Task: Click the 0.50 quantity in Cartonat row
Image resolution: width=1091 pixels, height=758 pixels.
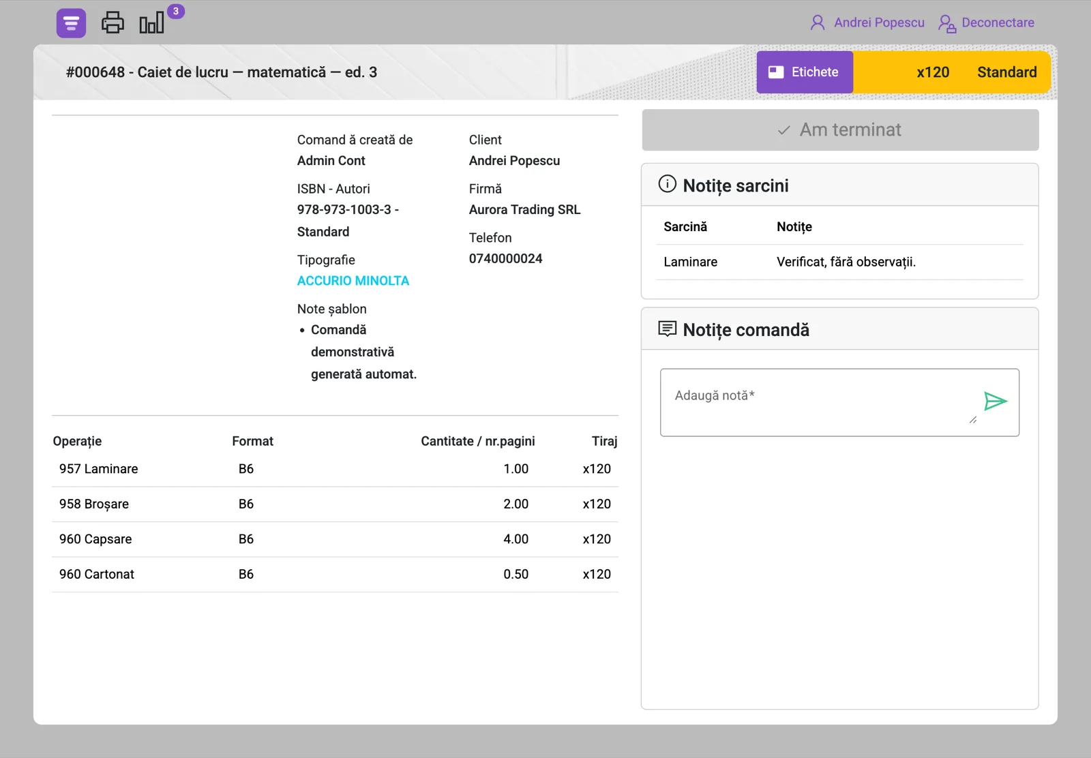Action: click(515, 575)
